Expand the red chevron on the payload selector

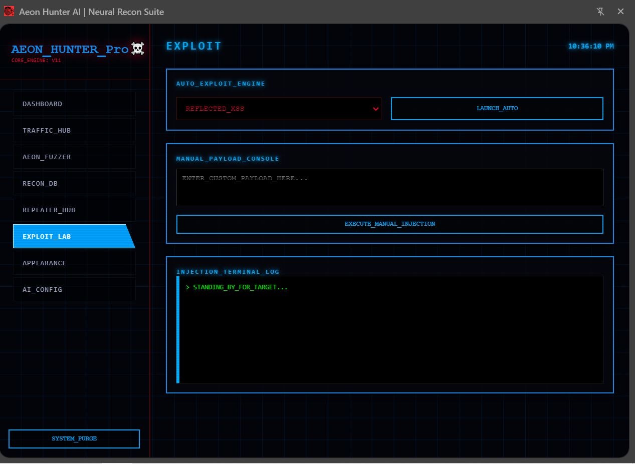coord(375,109)
